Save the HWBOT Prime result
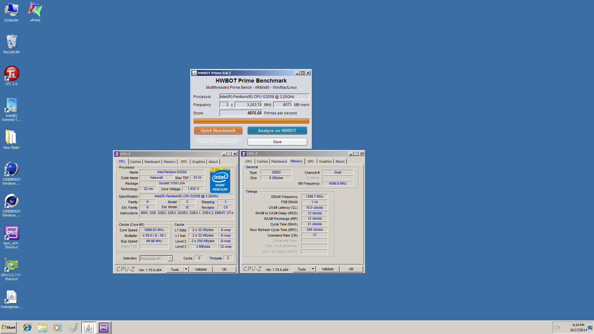This screenshot has height=334, width=594. tap(277, 142)
